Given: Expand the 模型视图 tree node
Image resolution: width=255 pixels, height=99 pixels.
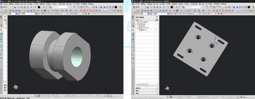Looking at the screenshot, I should pos(136,24).
